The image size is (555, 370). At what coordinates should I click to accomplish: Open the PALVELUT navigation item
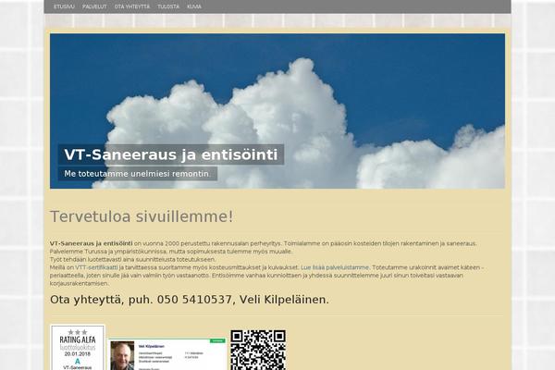pos(94,6)
